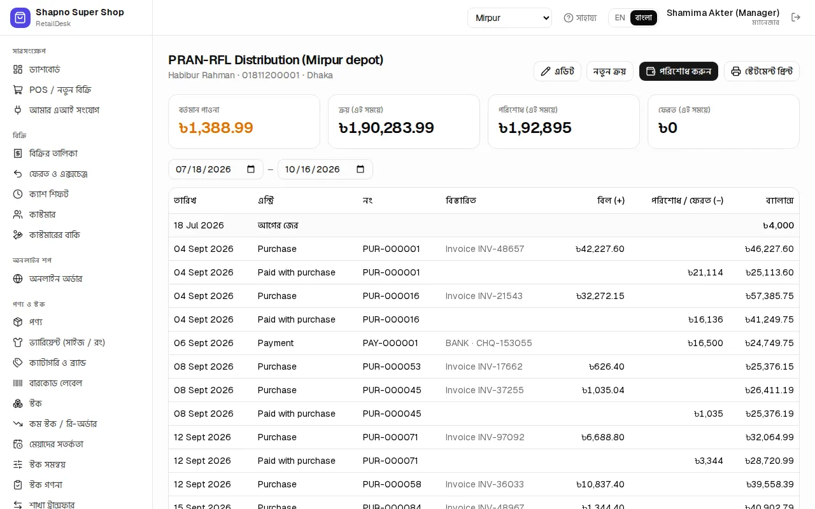Viewport: 815px width, 509px height.
Task: Click the নতুন ক্রয় button
Action: pyautogui.click(x=610, y=71)
